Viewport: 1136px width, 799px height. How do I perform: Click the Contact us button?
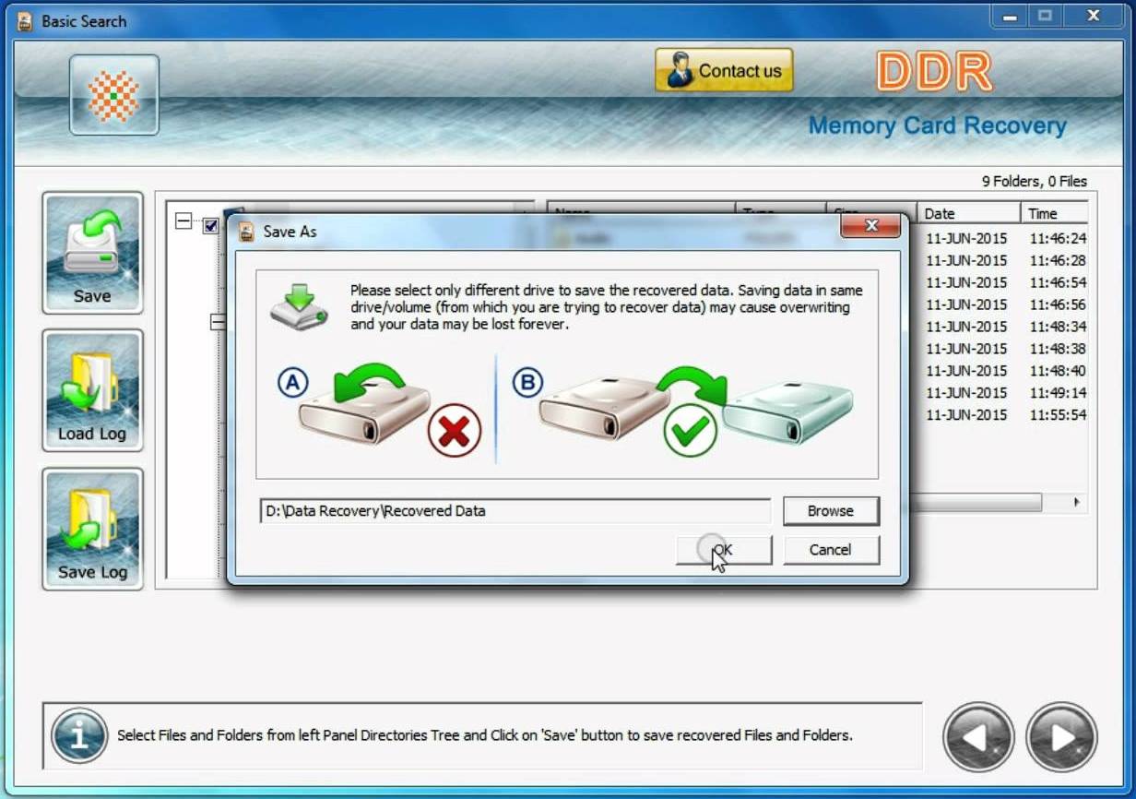724,70
